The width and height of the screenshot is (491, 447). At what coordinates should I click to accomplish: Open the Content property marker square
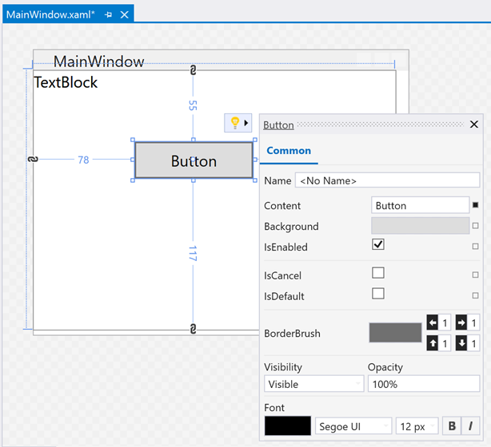pyautogui.click(x=475, y=205)
